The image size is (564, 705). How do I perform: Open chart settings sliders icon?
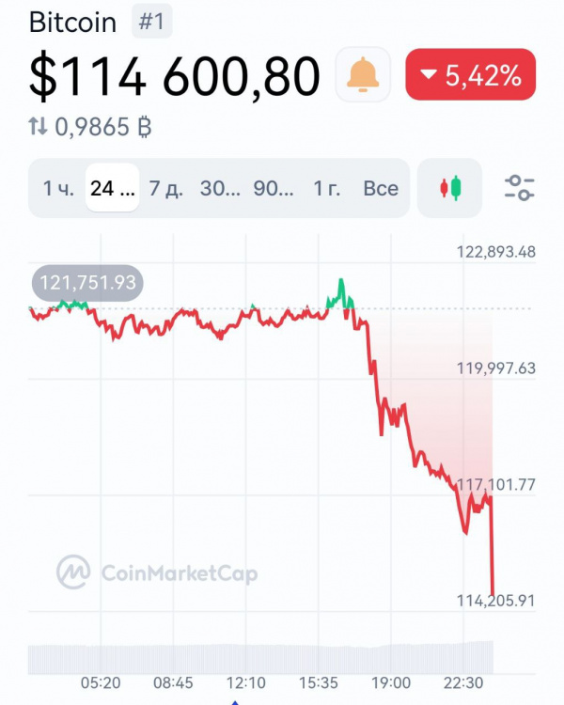[x=519, y=188]
